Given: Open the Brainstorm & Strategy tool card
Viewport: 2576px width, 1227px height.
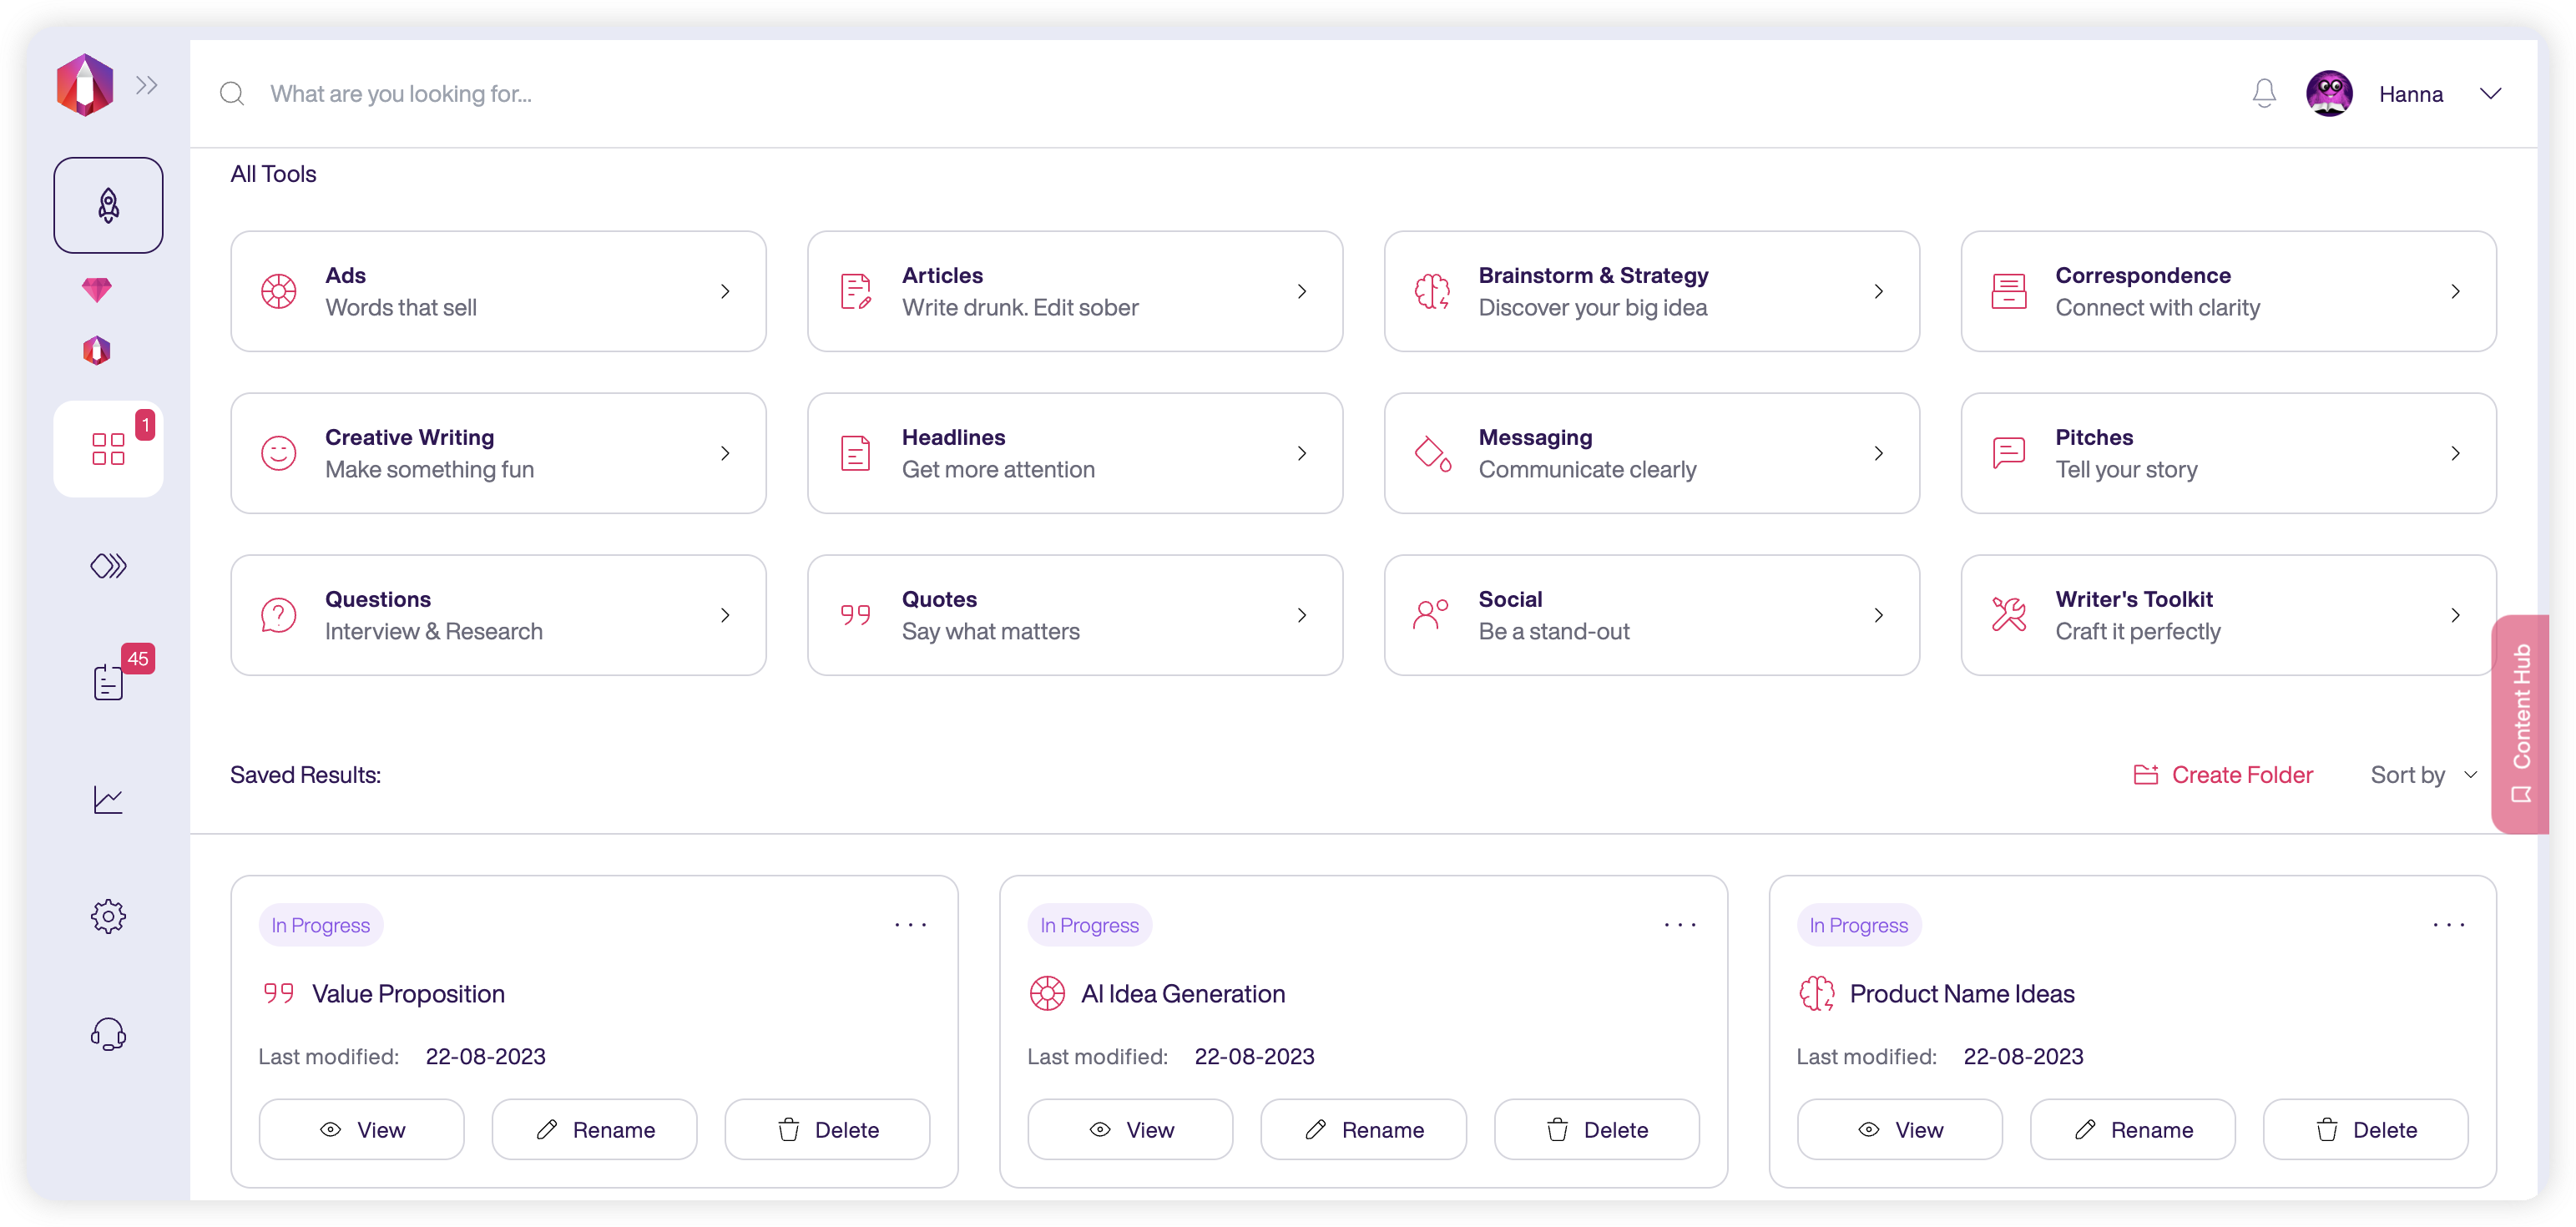Looking at the screenshot, I should [x=1651, y=291].
